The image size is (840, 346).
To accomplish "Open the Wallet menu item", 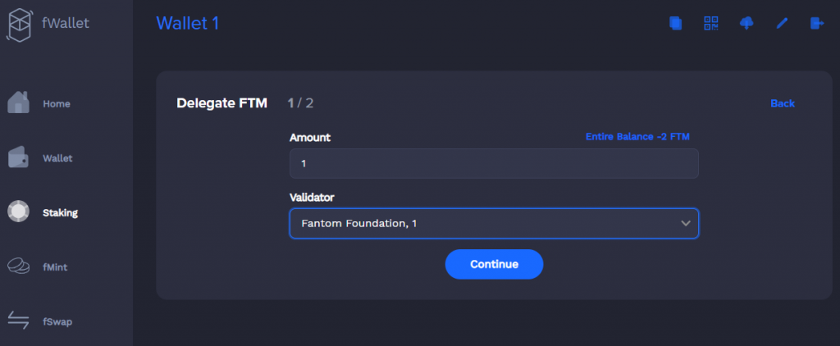I will [x=57, y=158].
